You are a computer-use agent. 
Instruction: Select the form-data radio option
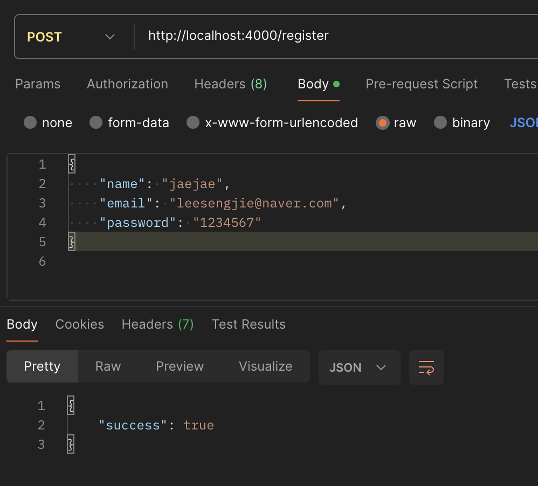pyautogui.click(x=129, y=122)
